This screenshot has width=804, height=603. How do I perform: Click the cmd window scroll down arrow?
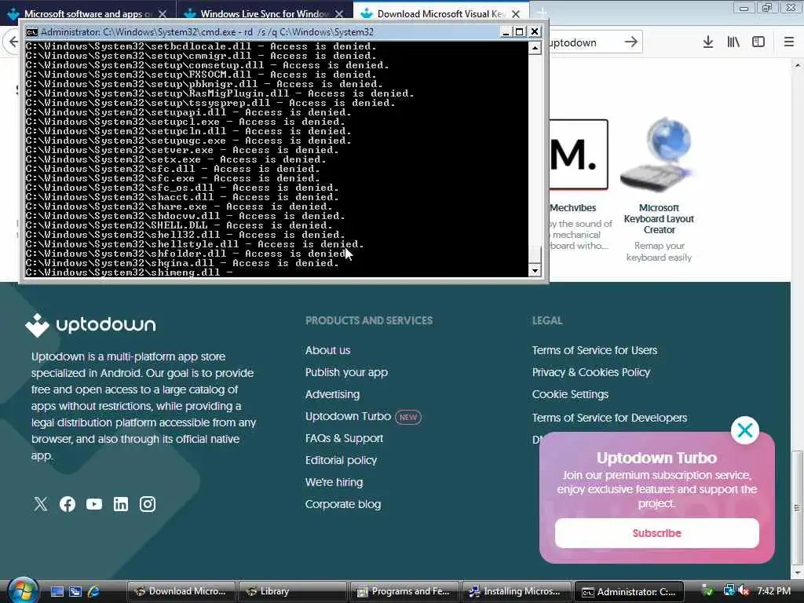(535, 271)
